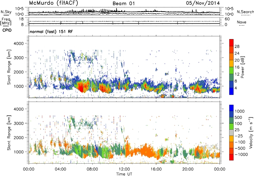The height and width of the screenshot is (176, 254).
Task: Click the '16:00' time tick label
Action: coord(156,169)
